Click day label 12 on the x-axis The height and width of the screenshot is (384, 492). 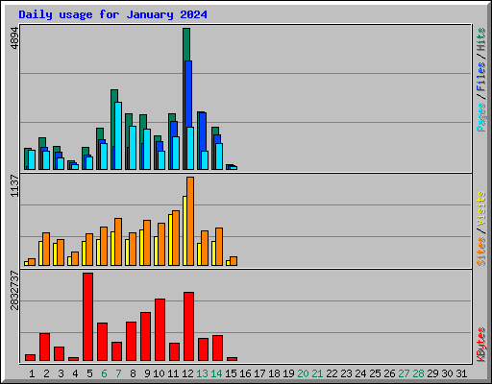coord(187,373)
